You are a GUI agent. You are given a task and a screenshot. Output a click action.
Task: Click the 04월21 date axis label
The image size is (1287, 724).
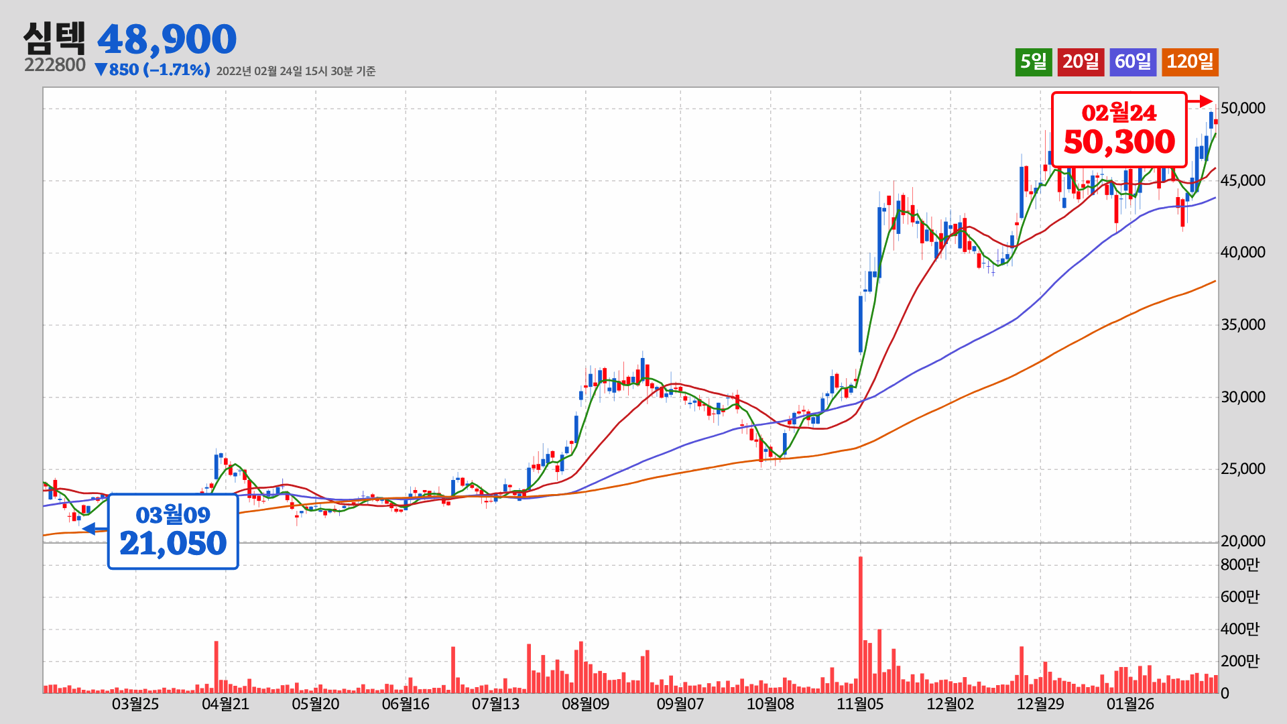225,705
